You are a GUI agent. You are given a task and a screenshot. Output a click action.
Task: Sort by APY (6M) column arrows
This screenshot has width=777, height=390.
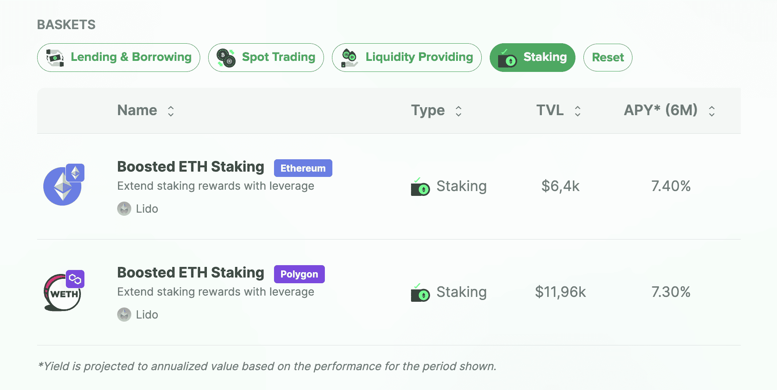click(x=712, y=111)
